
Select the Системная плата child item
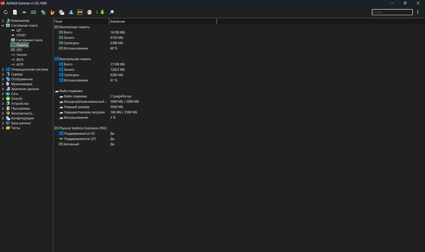tap(29, 40)
